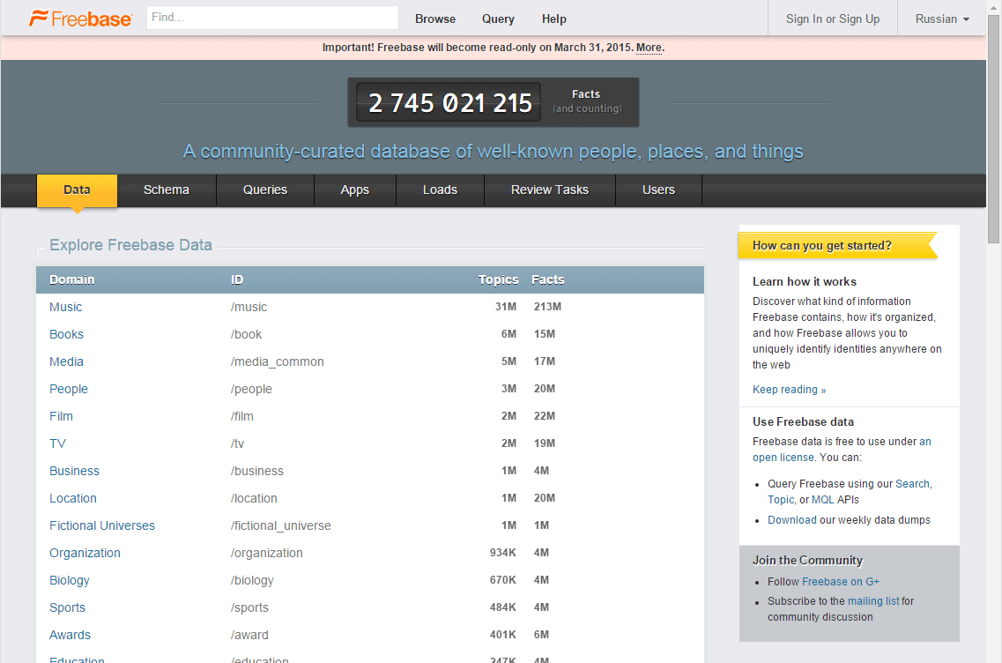This screenshot has width=1002, height=663.
Task: Select the Review Tasks tab
Action: click(x=549, y=190)
